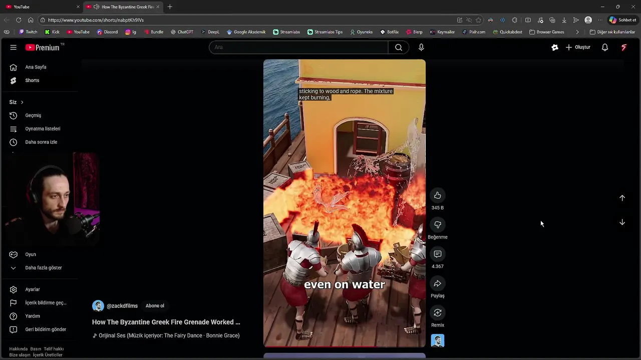
Task: Dislike the short via Beğenme thumbs down
Action: tap(437, 225)
